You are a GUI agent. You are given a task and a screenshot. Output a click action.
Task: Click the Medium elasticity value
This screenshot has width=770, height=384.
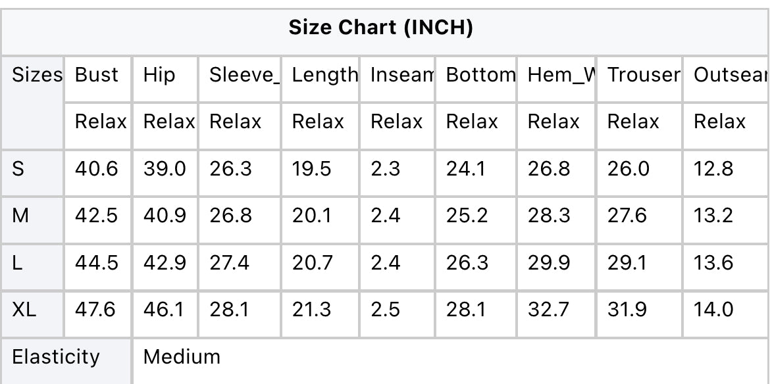[x=182, y=356]
